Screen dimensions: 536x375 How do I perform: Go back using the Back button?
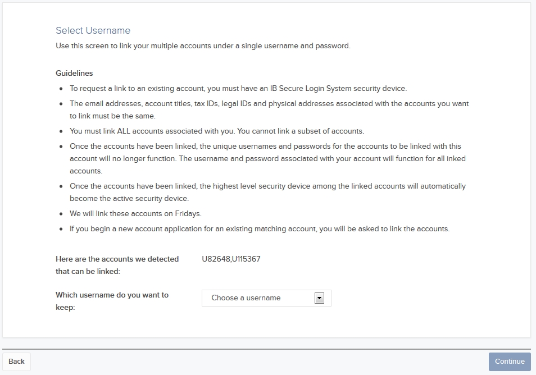click(x=16, y=362)
